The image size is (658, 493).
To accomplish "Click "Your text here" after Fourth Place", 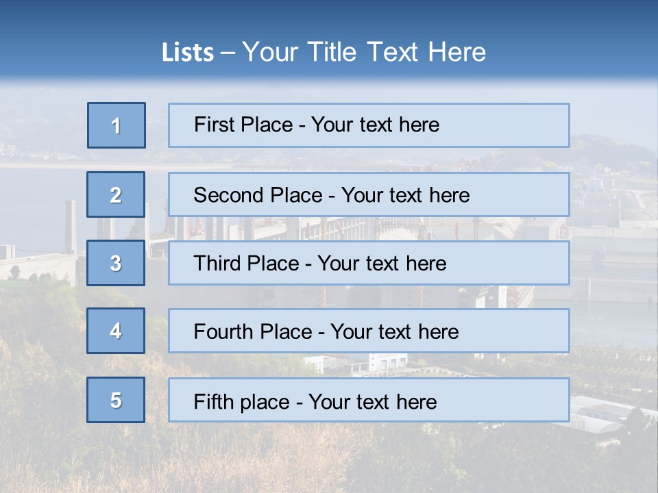I will click(395, 331).
